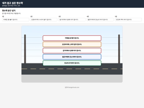This screenshot has height=108, width=144.
Task: Click the '현수막 문구 넣기' section heading
Action: (9, 11)
